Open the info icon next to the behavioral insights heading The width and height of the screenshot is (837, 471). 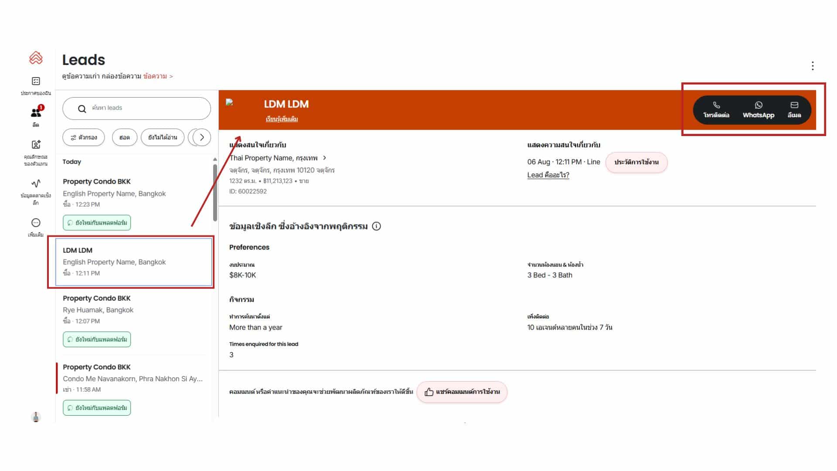(x=377, y=226)
